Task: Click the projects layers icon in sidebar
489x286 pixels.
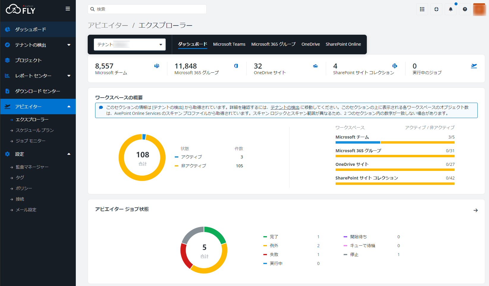Action: 8,60
